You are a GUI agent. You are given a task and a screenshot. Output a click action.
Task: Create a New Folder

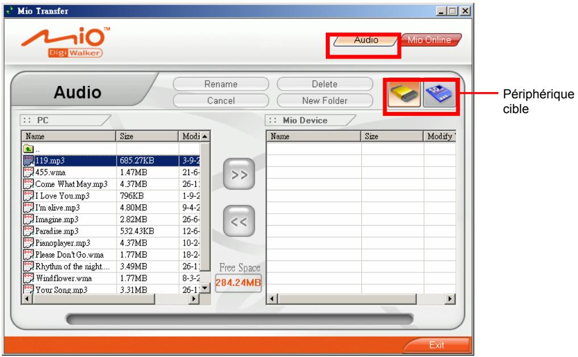[325, 101]
